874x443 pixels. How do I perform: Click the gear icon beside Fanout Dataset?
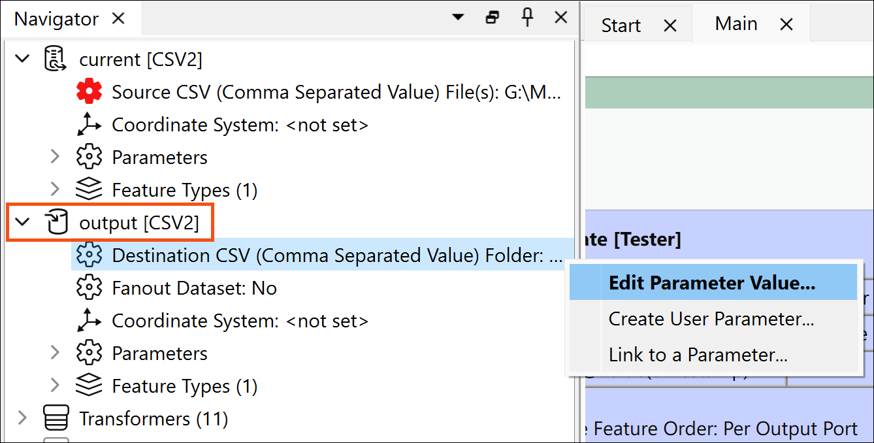coord(89,287)
